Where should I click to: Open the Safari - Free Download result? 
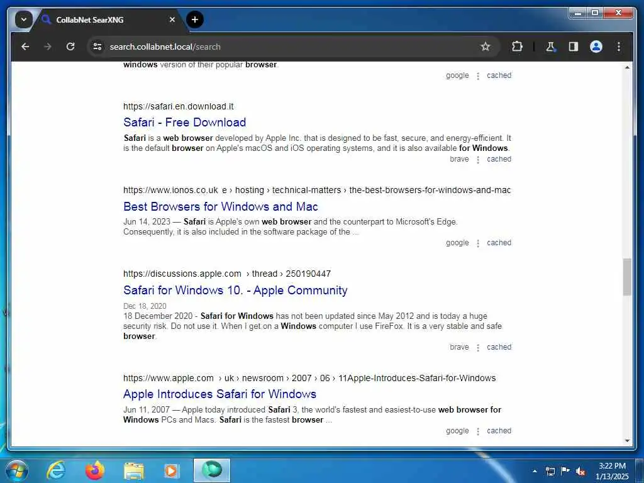click(x=184, y=123)
